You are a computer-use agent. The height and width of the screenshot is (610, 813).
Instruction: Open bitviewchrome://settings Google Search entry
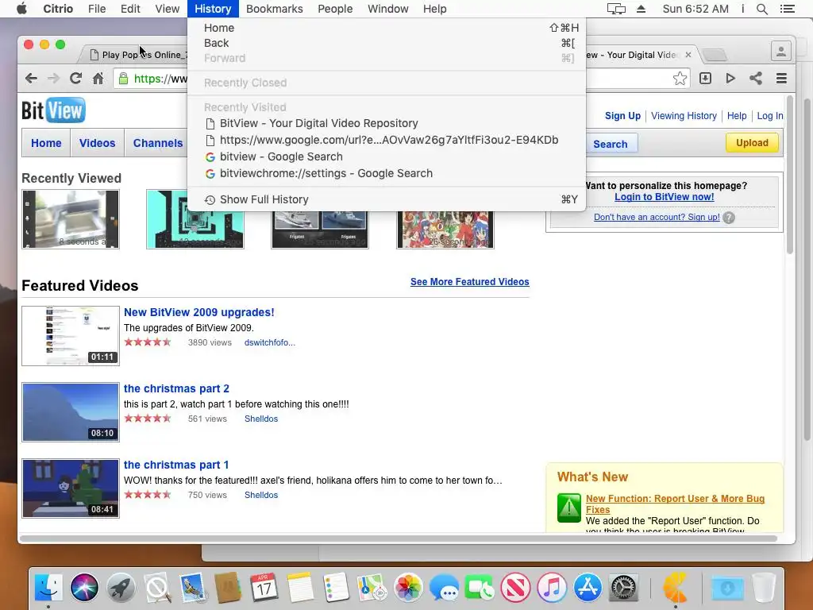[387, 173]
